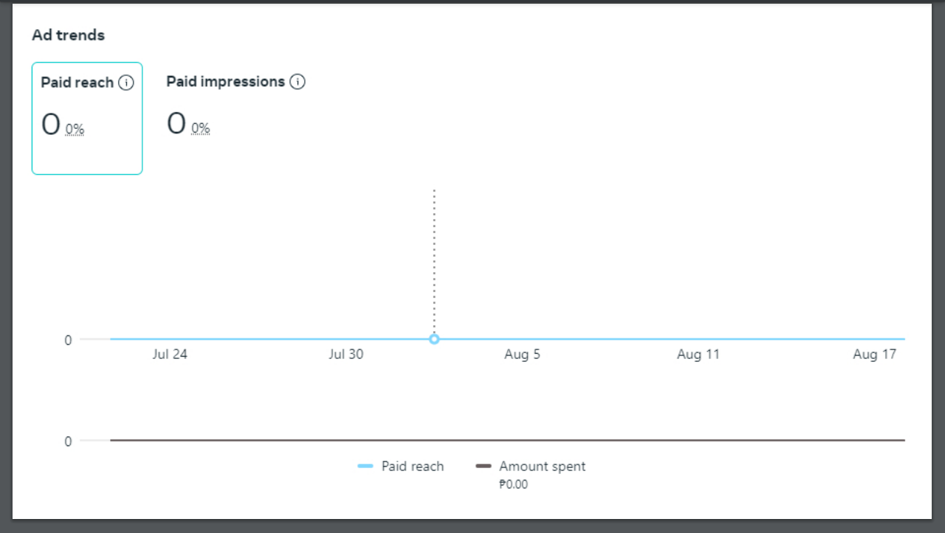Toggle the Amount spent legend label
Image resolution: width=945 pixels, height=533 pixels.
point(542,466)
